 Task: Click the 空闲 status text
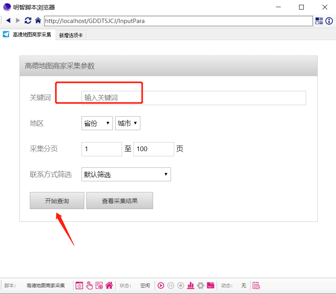pos(145,285)
